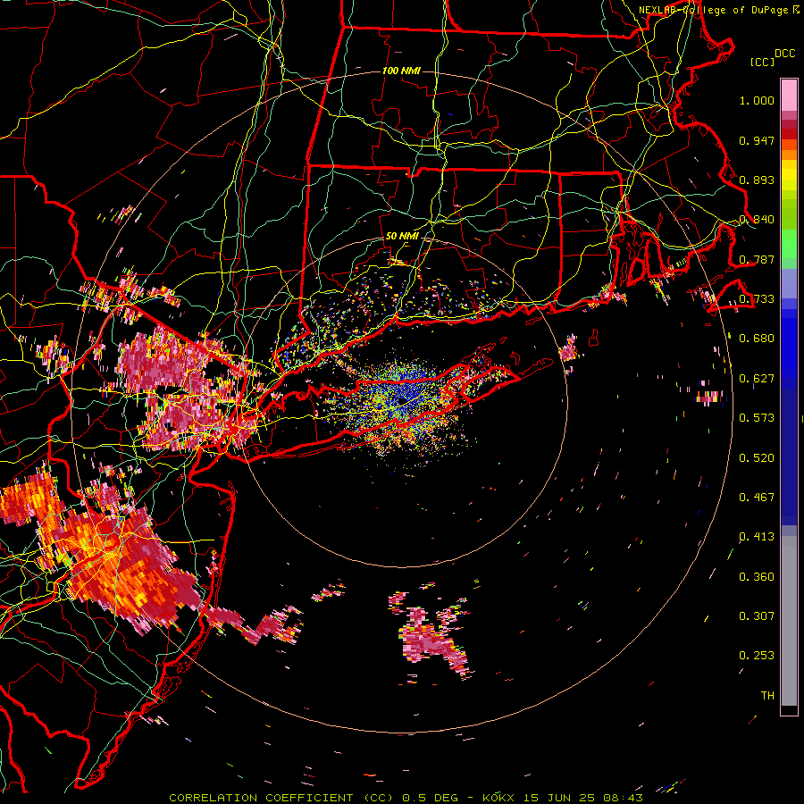
Task: Select the 0.573 scale value
Action: point(757,418)
